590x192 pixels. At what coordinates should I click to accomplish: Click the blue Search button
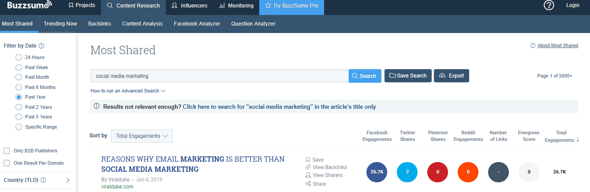pos(365,76)
